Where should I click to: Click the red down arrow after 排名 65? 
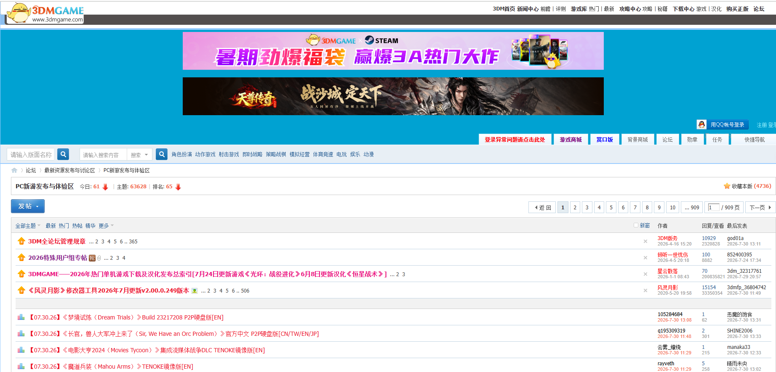(178, 187)
